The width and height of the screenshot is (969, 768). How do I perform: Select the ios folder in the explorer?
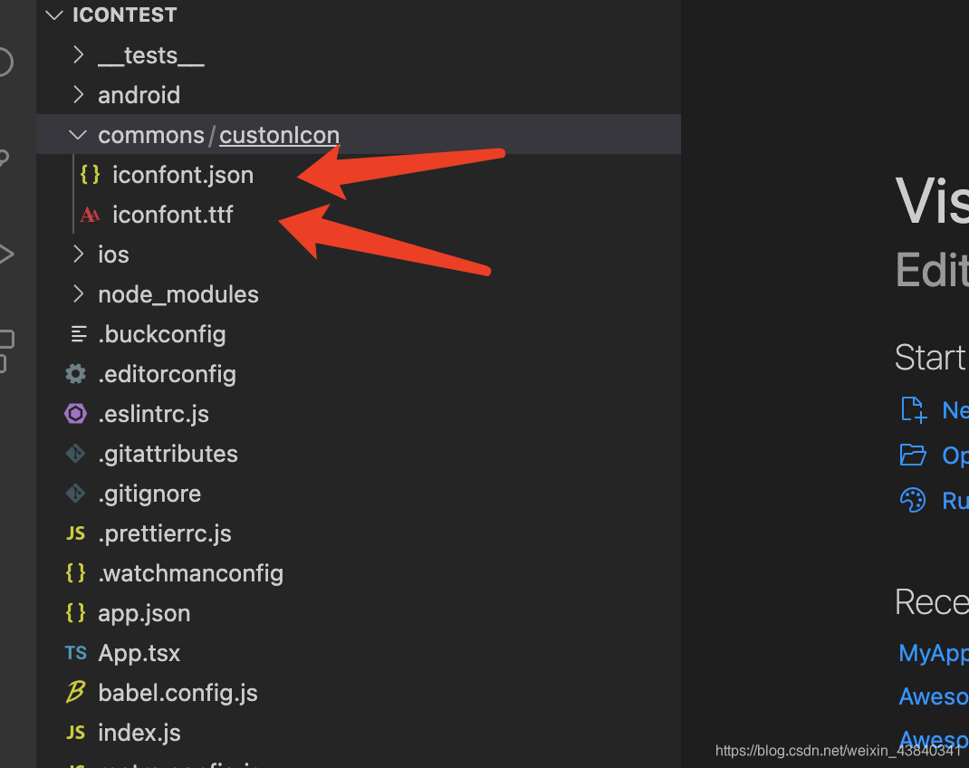113,254
